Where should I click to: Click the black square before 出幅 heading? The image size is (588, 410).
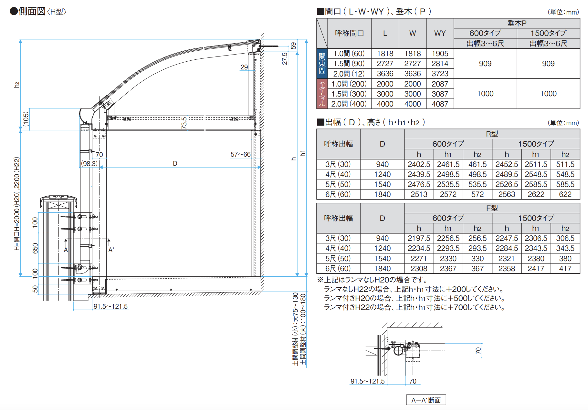320,122
